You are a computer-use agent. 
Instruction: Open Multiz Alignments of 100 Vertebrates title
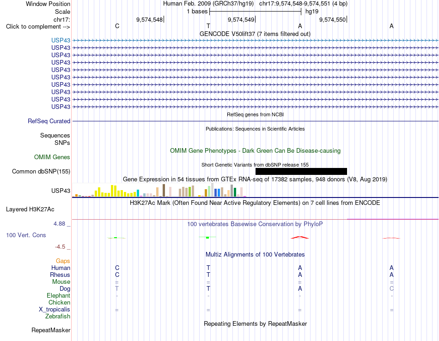[x=255, y=254]
